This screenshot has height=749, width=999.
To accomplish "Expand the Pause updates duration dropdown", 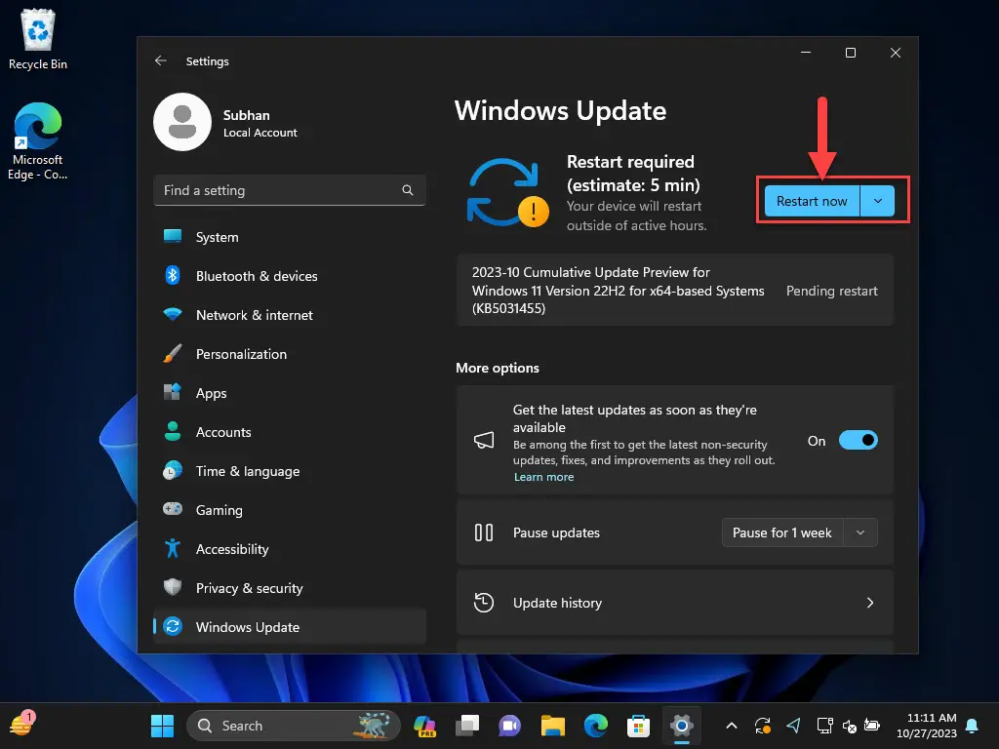I will (x=860, y=532).
